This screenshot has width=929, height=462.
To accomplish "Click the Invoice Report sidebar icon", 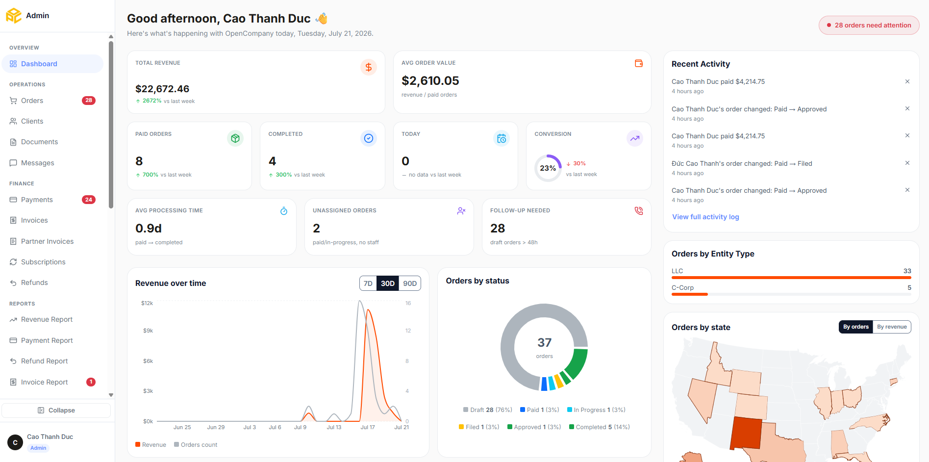I will pyautogui.click(x=13, y=382).
